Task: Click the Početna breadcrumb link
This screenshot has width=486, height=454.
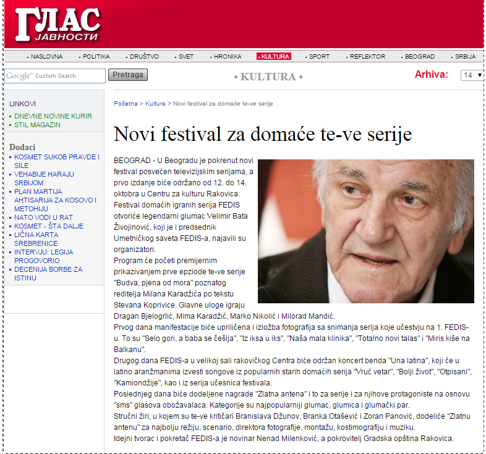Action: 126,104
